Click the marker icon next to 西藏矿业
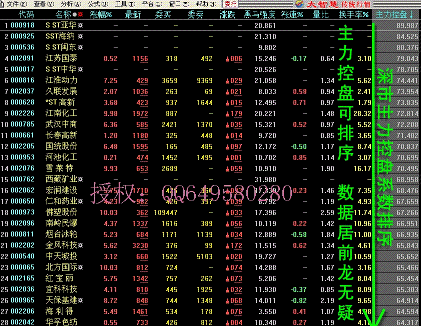 click(x=80, y=179)
